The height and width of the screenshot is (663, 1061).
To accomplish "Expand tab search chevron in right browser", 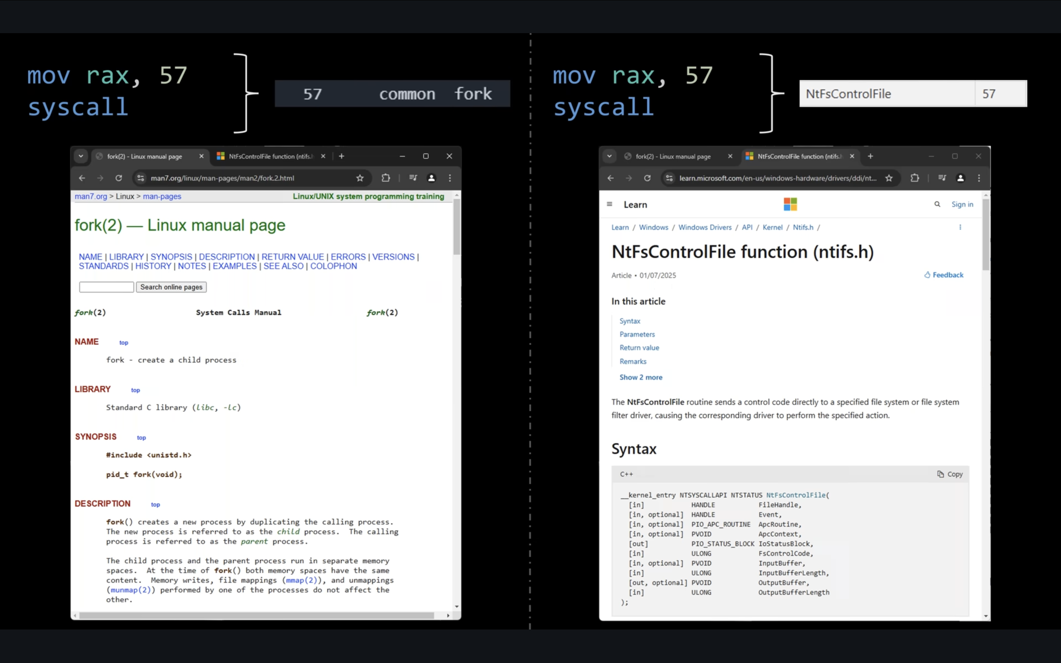I will point(609,156).
